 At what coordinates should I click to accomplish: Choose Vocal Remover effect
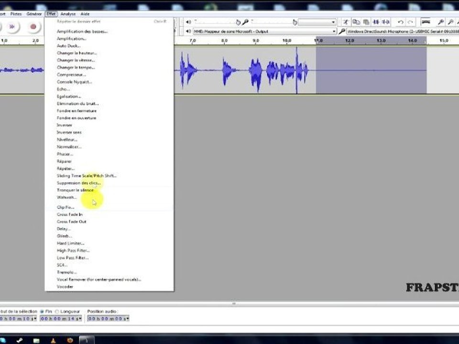tap(109, 279)
